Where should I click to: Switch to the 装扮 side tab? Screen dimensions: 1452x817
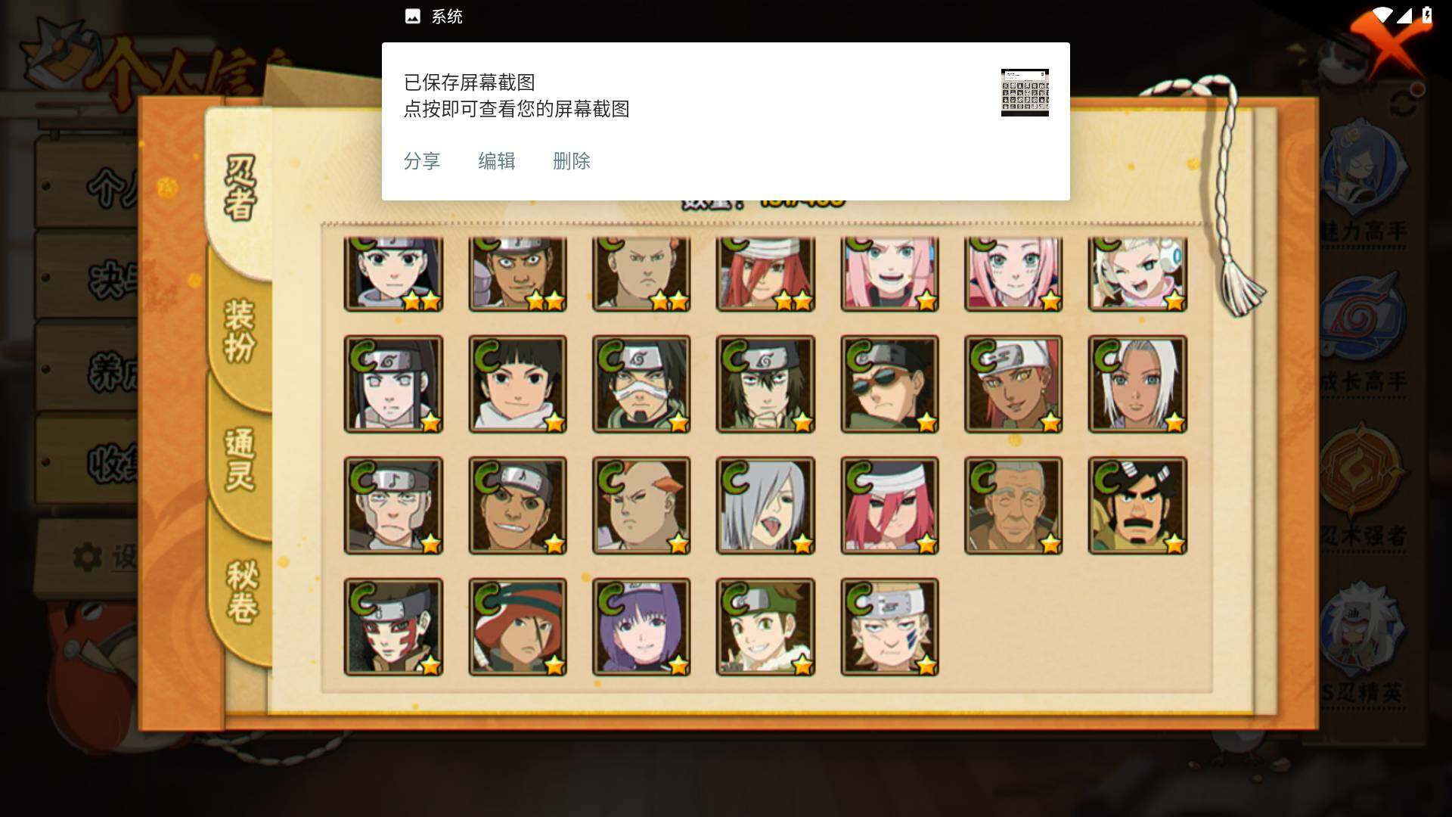point(239,332)
